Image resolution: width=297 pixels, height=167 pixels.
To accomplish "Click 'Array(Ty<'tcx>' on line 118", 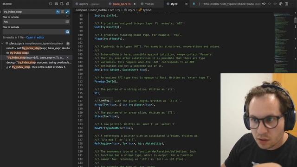I will [x=105, y=105].
